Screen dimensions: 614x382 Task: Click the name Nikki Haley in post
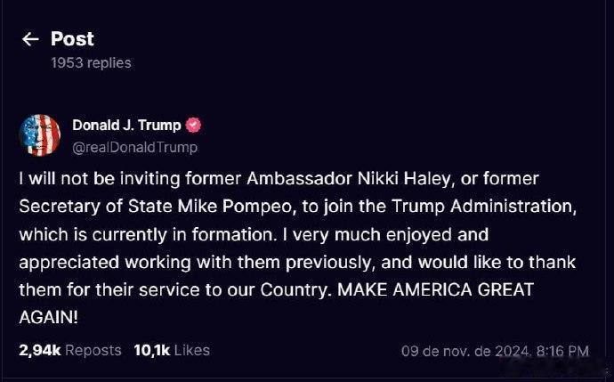(406, 179)
